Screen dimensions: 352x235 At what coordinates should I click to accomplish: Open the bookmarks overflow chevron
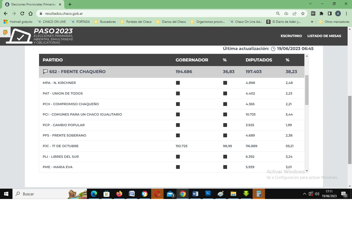[312, 22]
